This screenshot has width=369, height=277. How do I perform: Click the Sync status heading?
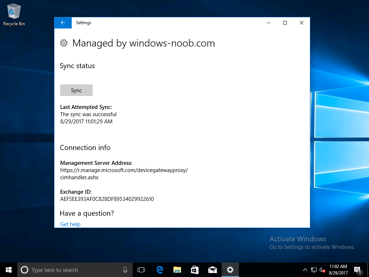[x=77, y=66]
